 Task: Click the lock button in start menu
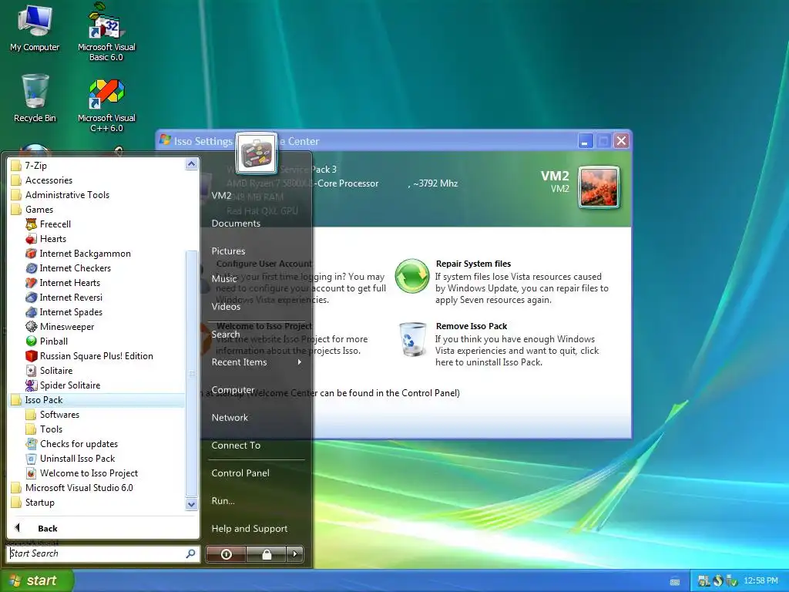[x=267, y=553]
